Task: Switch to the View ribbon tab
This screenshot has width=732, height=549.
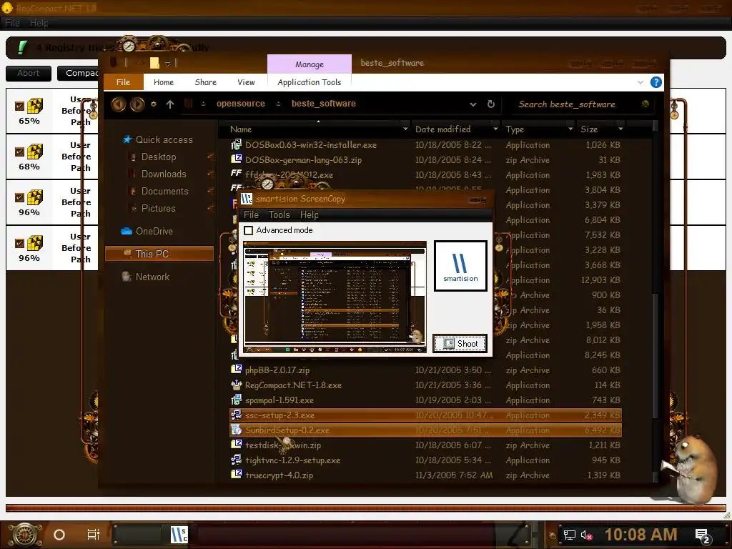Action: [x=246, y=82]
